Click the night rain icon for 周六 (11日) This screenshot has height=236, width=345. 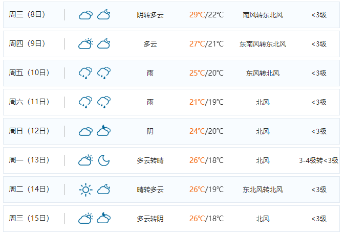pos(104,102)
